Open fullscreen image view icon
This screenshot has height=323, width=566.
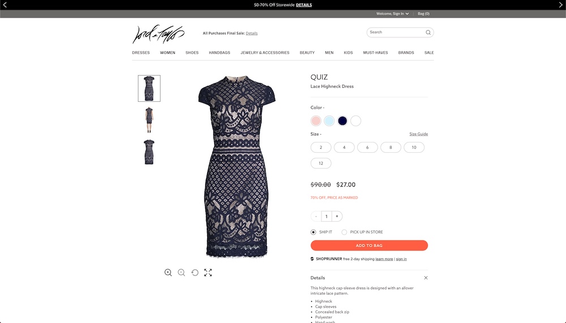[208, 273]
